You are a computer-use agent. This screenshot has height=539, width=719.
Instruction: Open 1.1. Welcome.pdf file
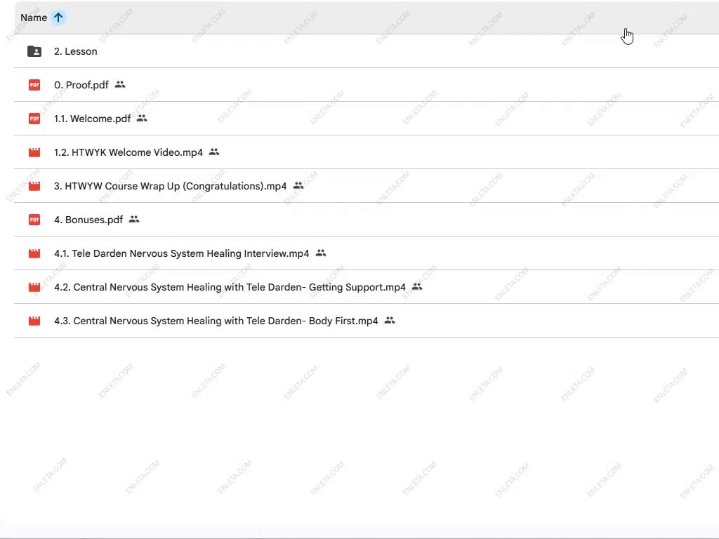click(92, 119)
